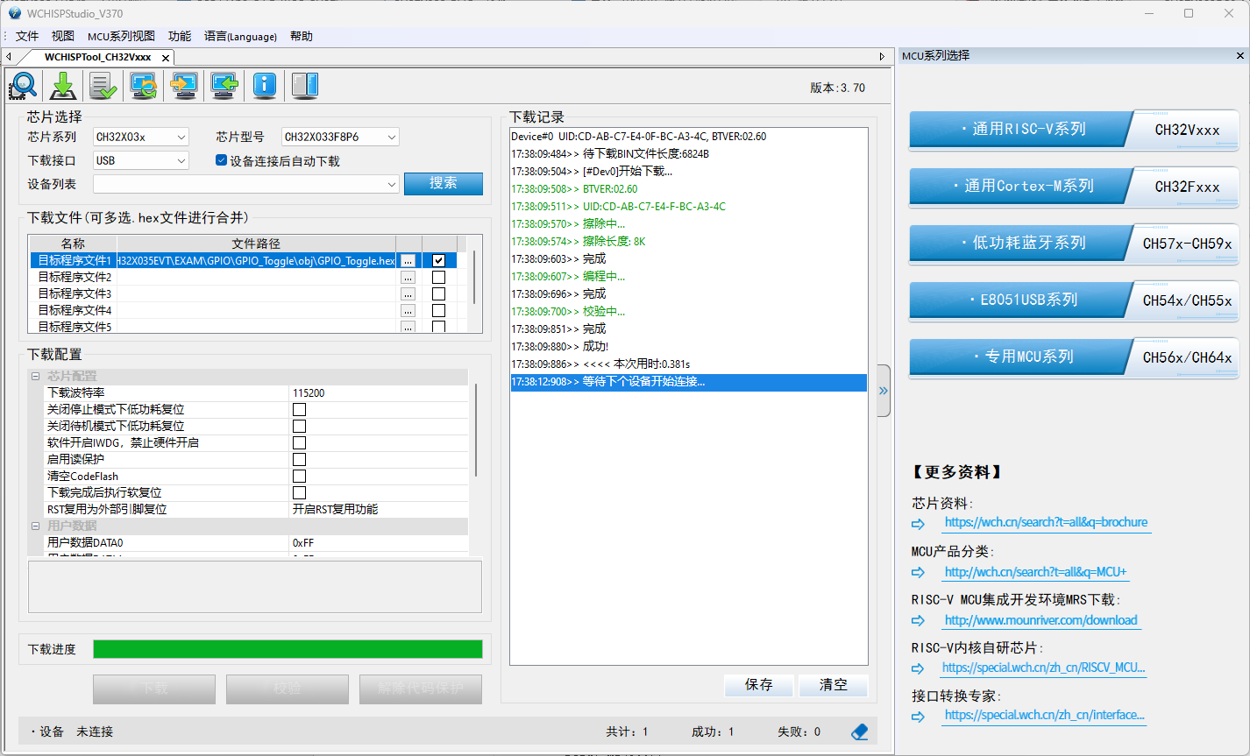
Task: Collapse the 芯片配置 section
Action: coord(36,376)
